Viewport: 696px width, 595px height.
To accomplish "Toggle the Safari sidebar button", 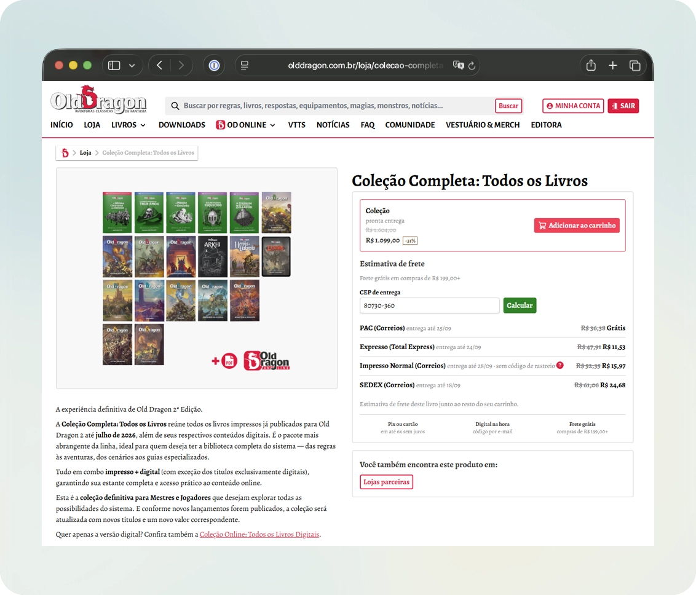I will 114,66.
